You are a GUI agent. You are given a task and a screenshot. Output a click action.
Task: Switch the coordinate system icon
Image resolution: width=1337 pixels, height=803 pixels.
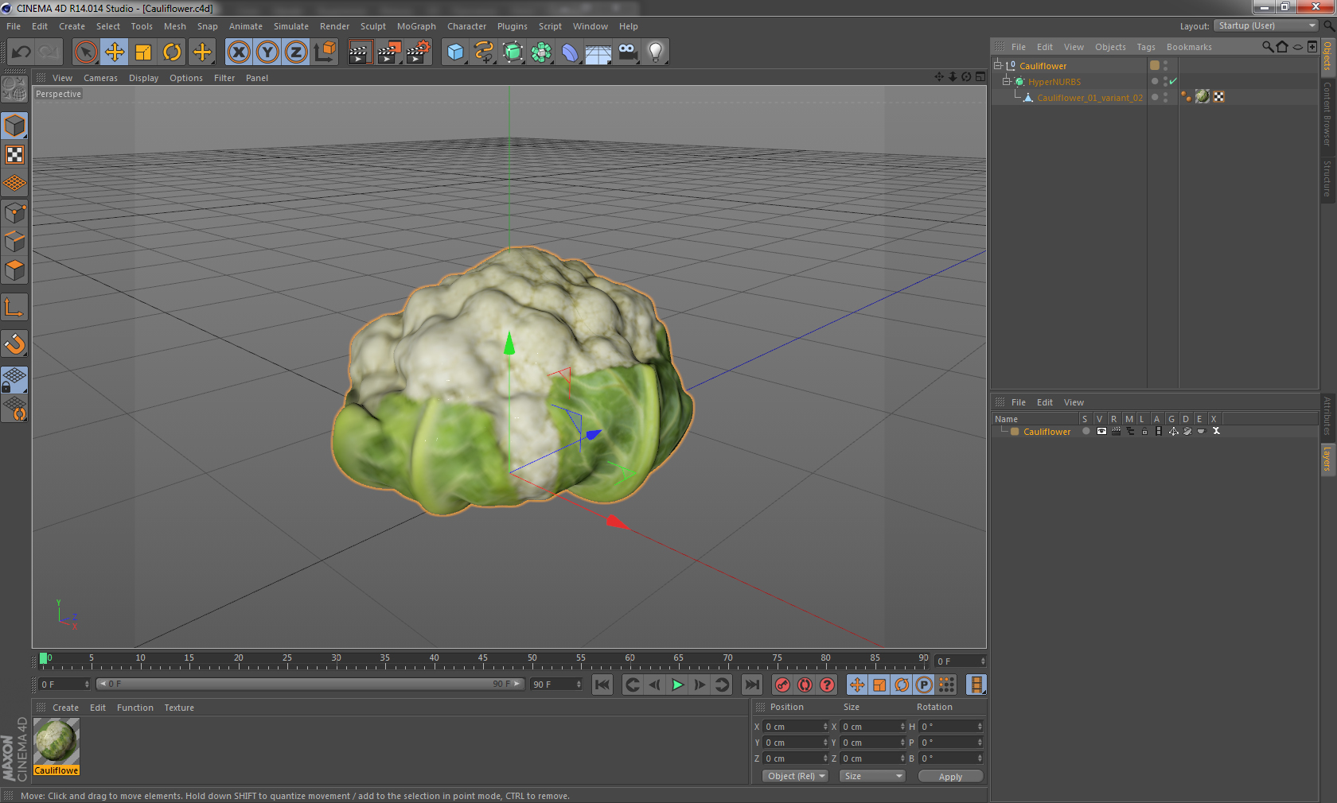(x=325, y=52)
